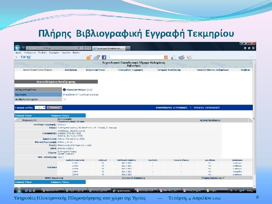Click the cloud notification icon on Bing bar
Image resolution: width=272 pixels, height=204 pixels.
97,57
